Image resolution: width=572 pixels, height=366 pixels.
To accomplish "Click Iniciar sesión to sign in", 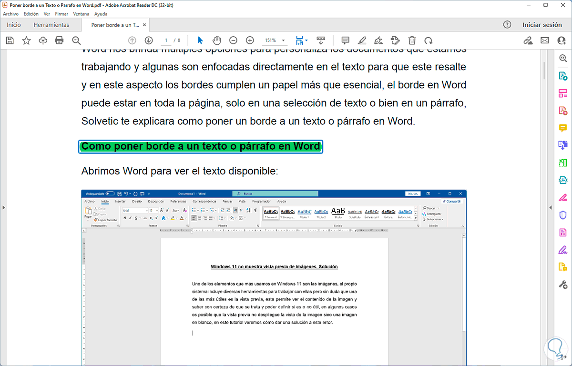I will click(542, 25).
